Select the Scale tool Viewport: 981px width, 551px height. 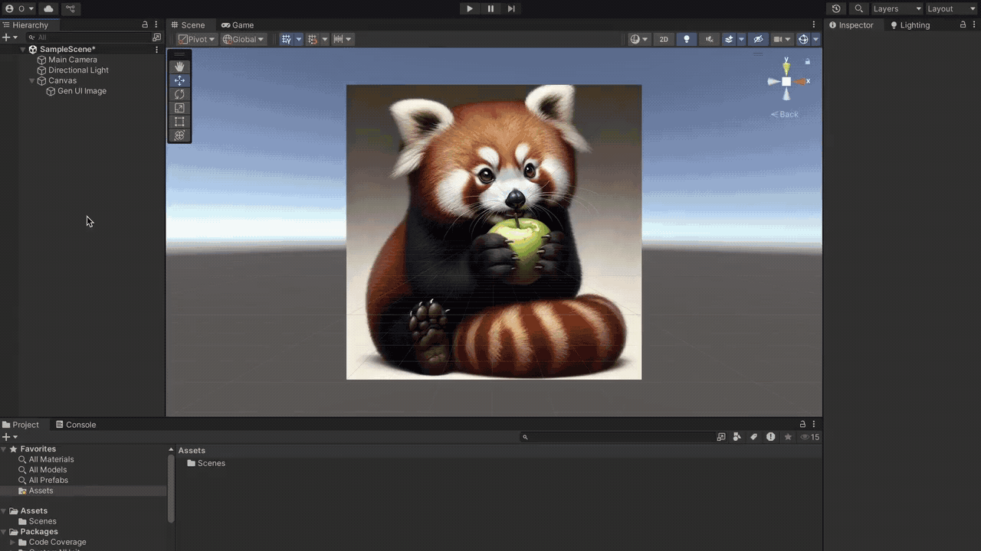click(x=179, y=107)
